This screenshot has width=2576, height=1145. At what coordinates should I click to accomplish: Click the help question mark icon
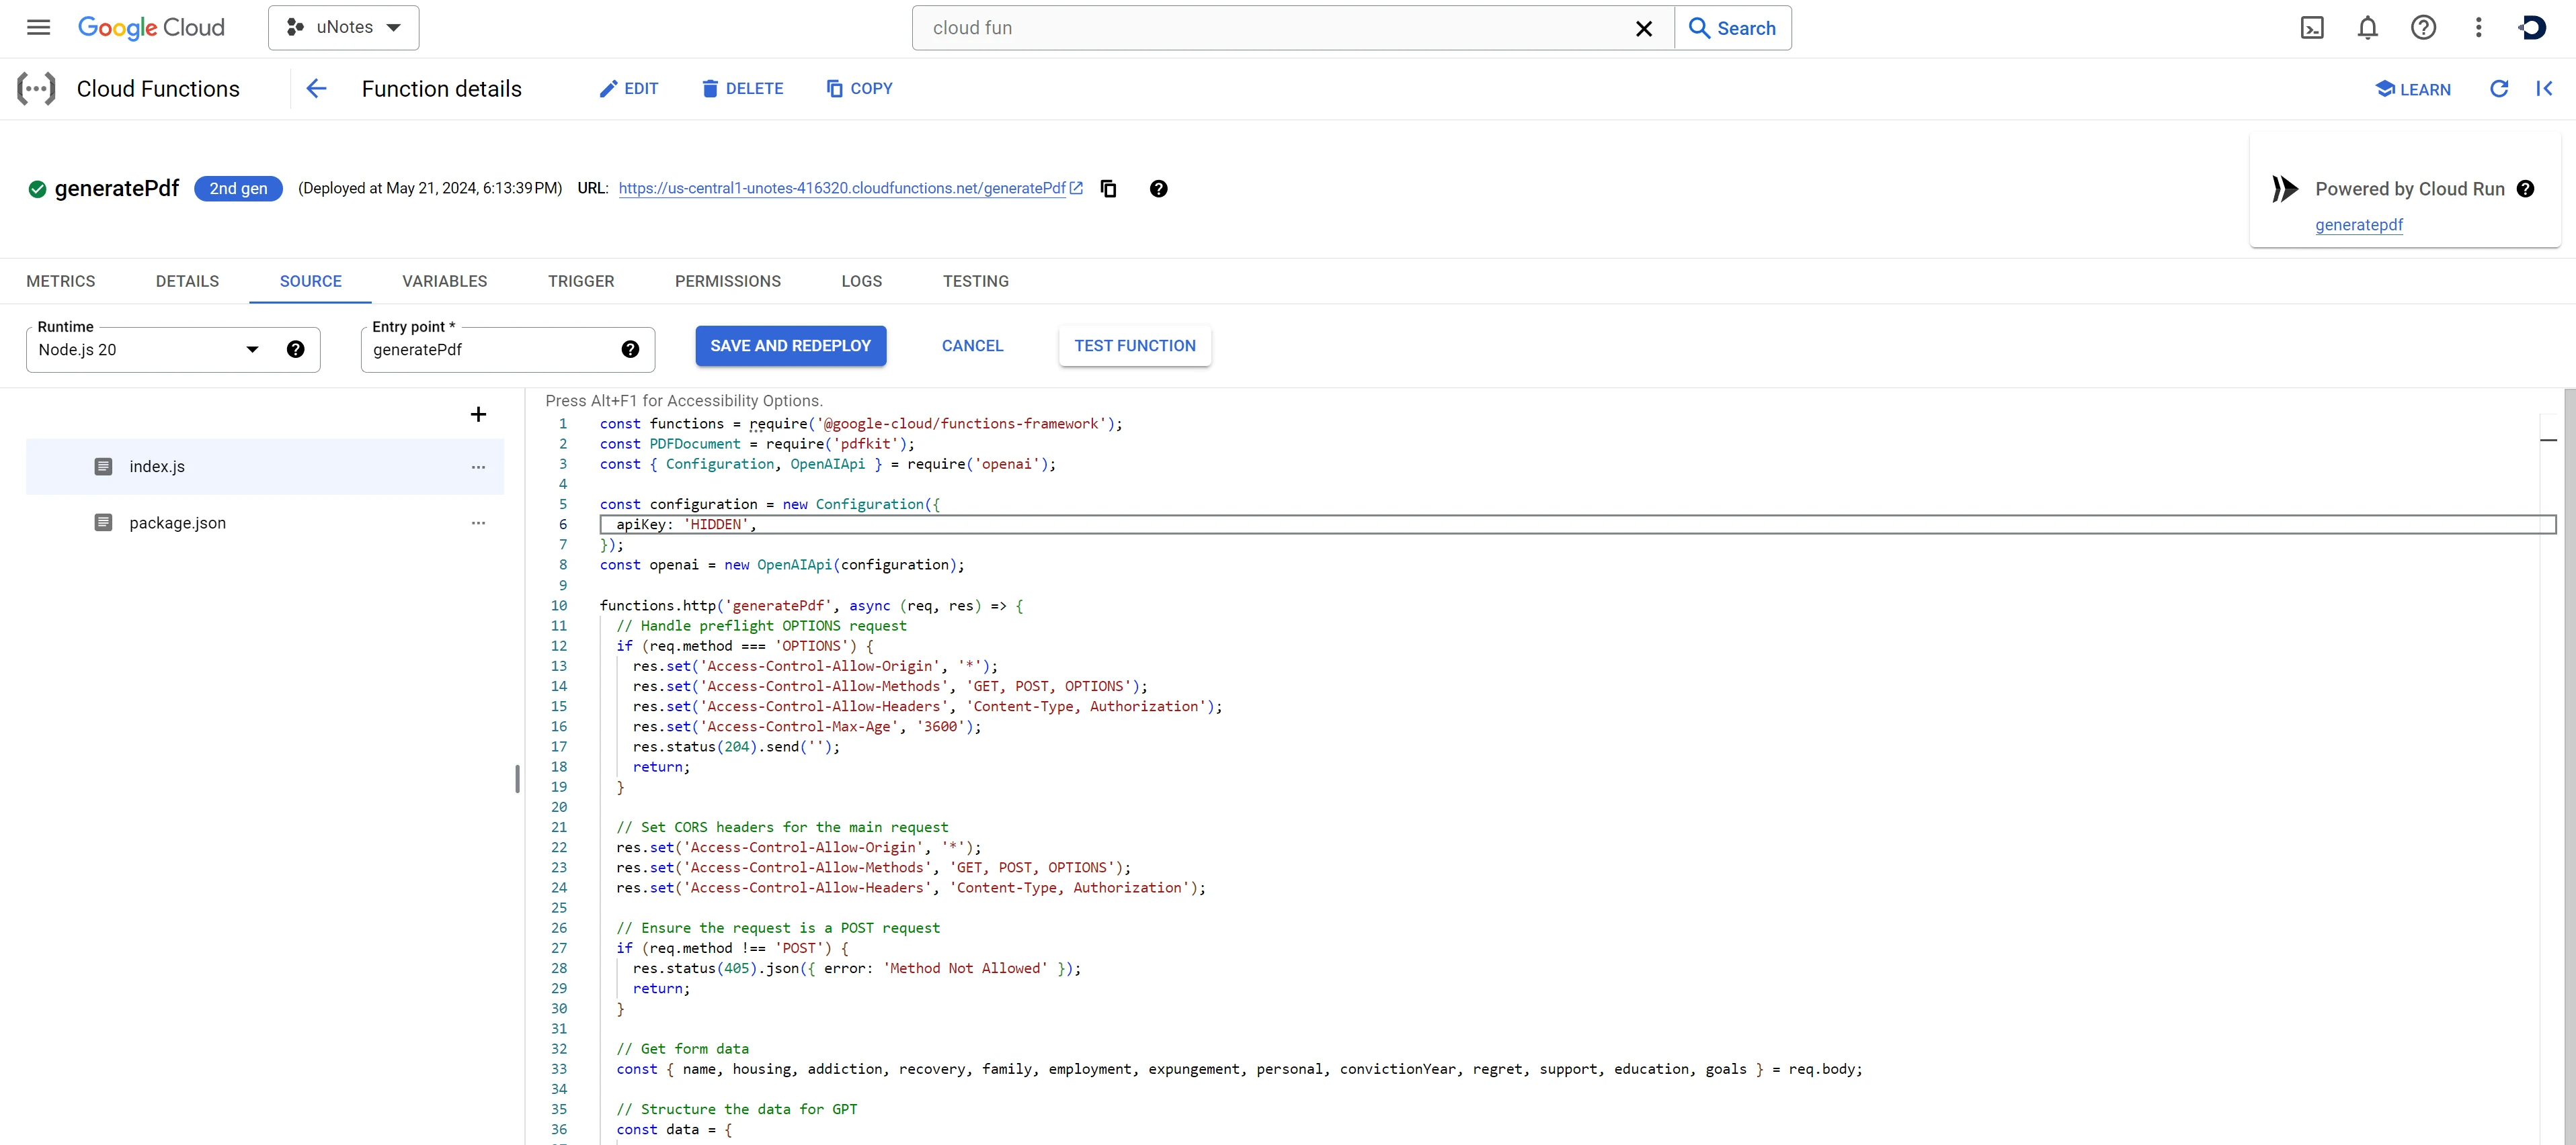coord(2425,28)
